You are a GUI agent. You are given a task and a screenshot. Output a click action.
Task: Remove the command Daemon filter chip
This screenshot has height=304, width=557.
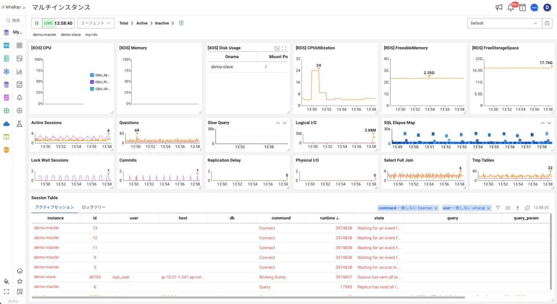coord(436,208)
